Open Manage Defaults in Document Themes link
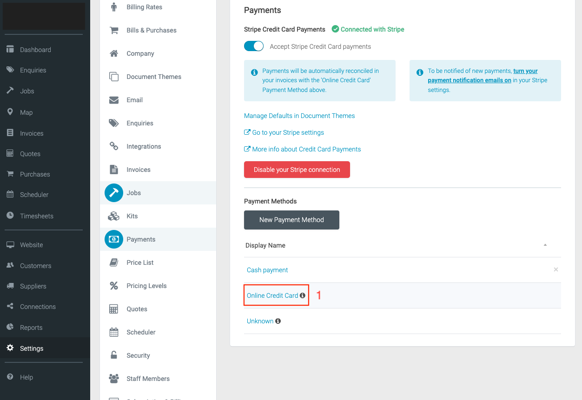582x400 pixels. [299, 116]
